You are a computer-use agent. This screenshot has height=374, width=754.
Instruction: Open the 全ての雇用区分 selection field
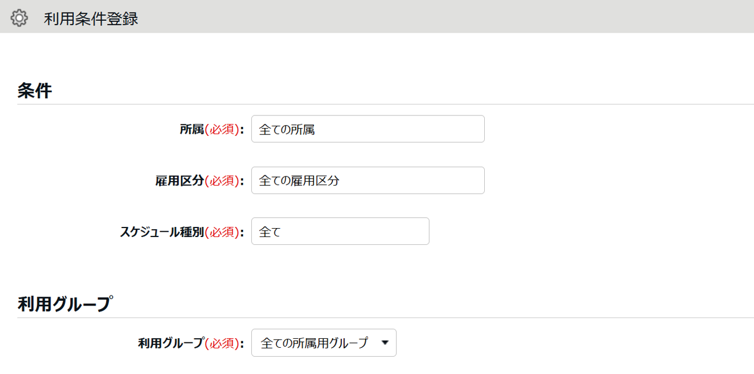(368, 180)
